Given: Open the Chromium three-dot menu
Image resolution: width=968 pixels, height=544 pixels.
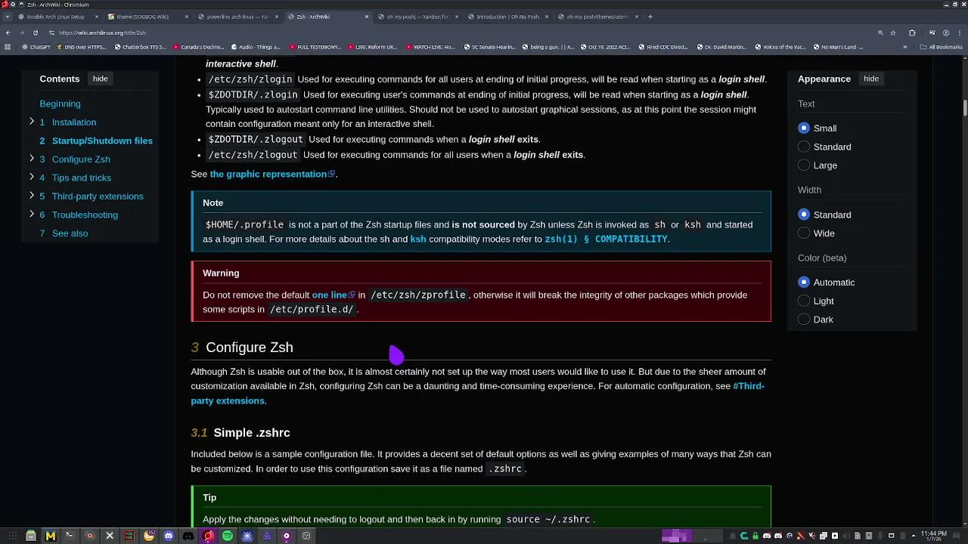Looking at the screenshot, I should click(x=960, y=32).
